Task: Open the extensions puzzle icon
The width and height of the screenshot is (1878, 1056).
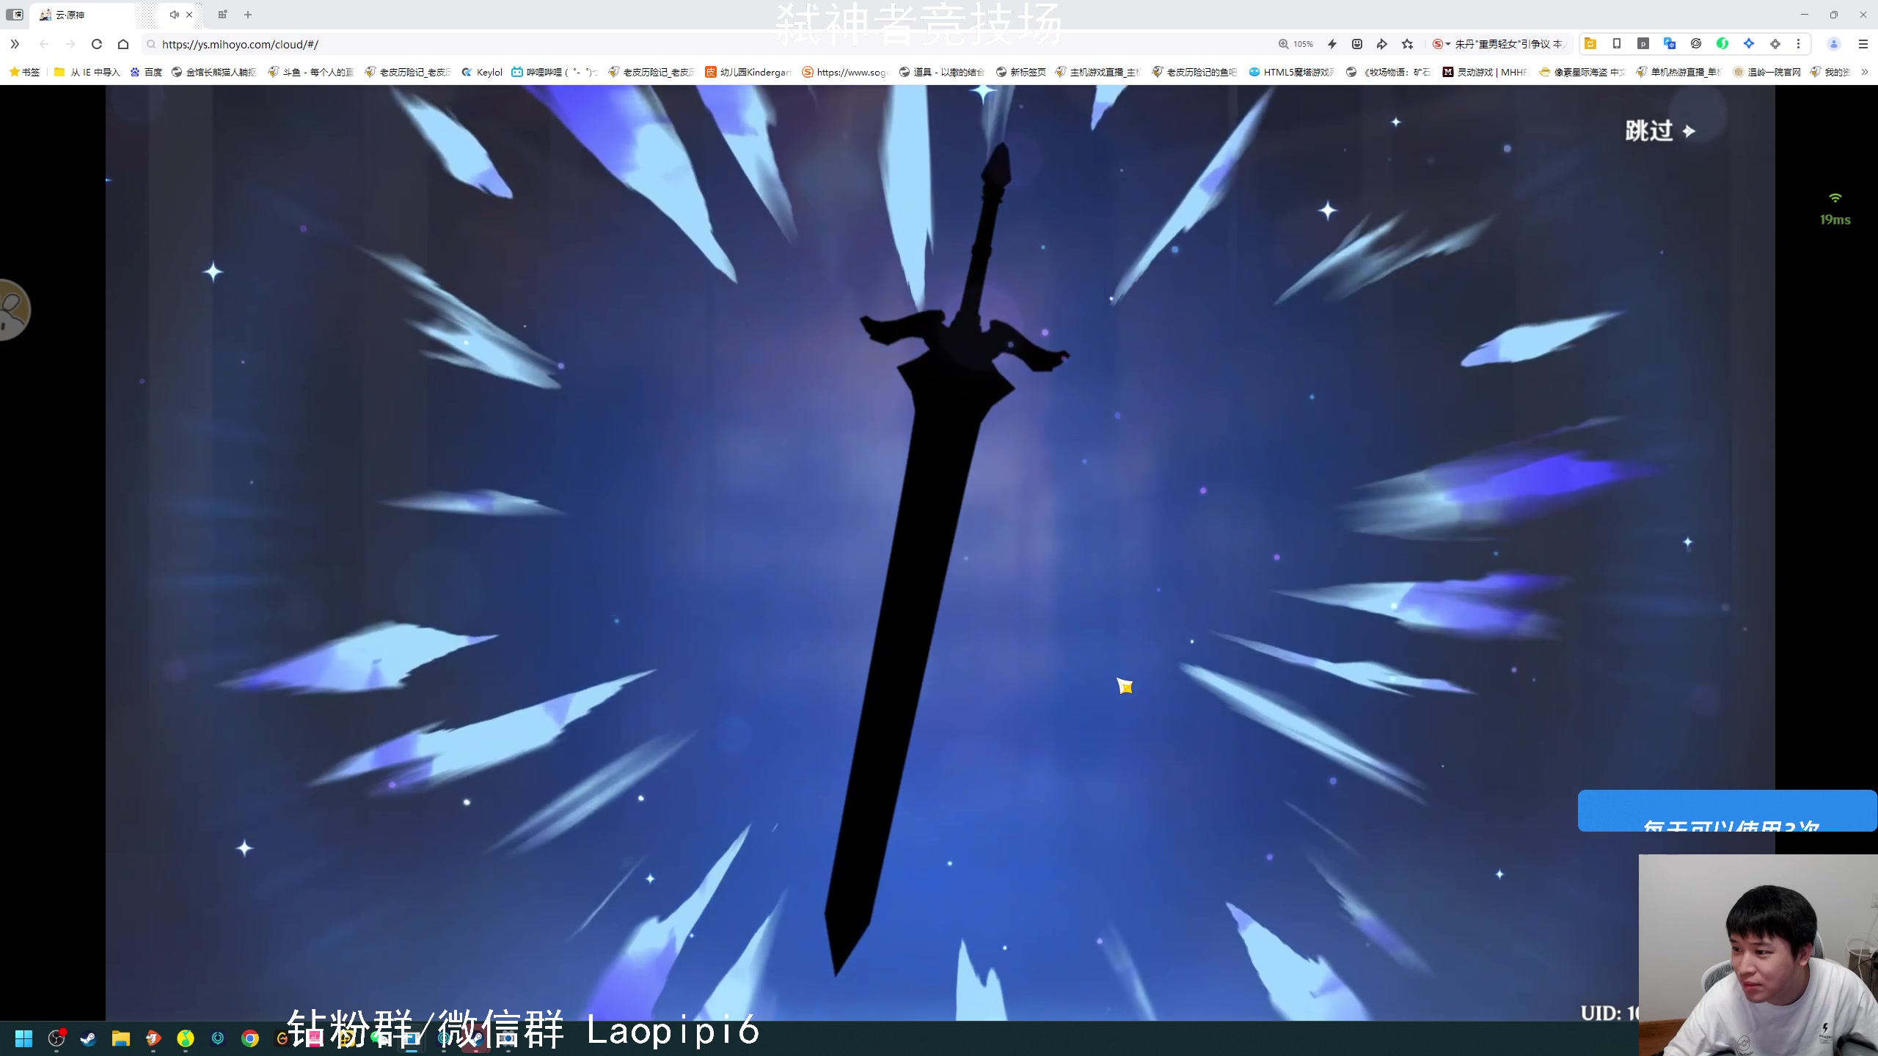Action: [x=1775, y=44]
